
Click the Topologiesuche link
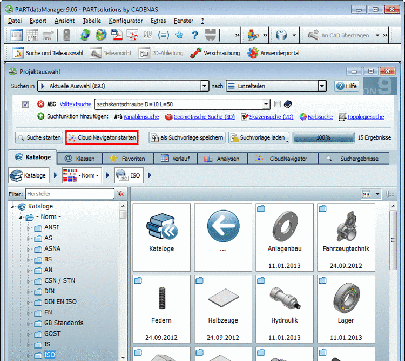tap(366, 117)
